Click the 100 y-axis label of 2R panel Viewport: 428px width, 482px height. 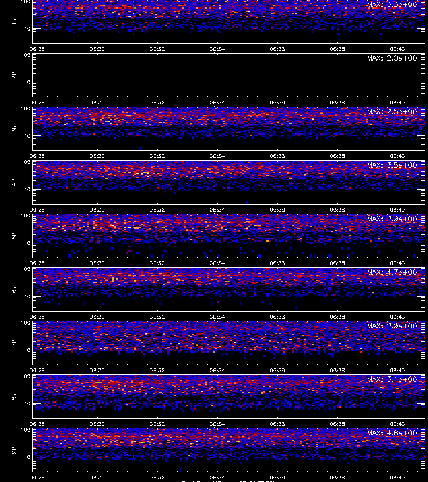pyautogui.click(x=26, y=55)
